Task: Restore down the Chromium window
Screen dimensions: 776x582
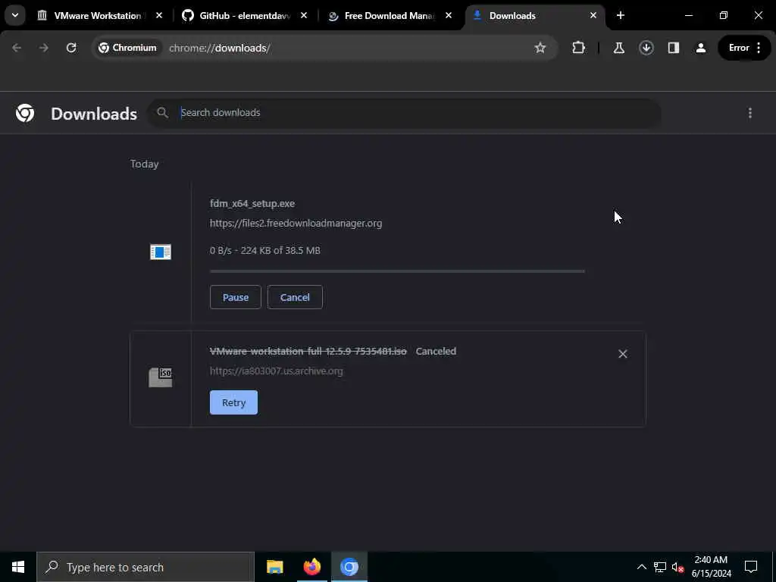Action: click(724, 15)
